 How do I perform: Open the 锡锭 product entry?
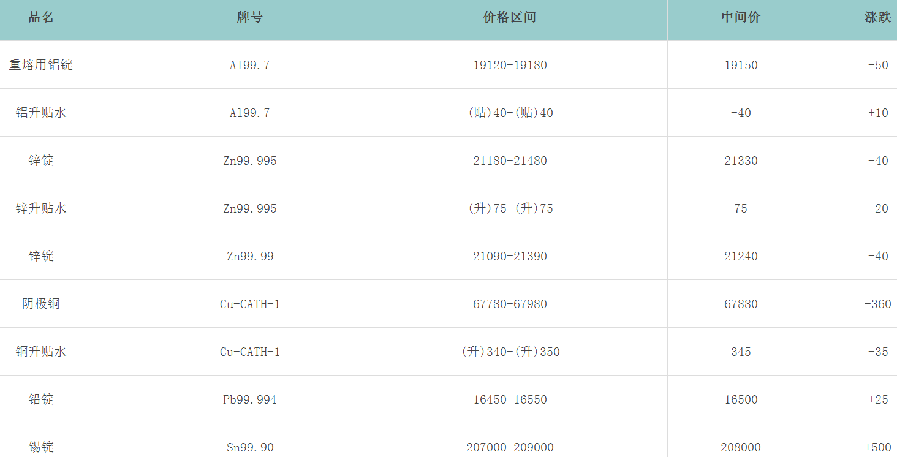click(x=41, y=447)
